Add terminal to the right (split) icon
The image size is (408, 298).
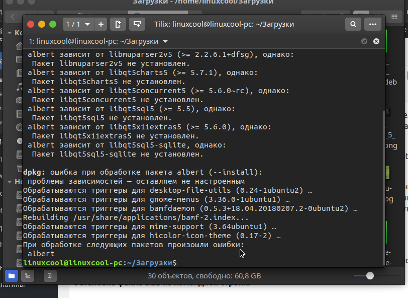click(x=118, y=24)
